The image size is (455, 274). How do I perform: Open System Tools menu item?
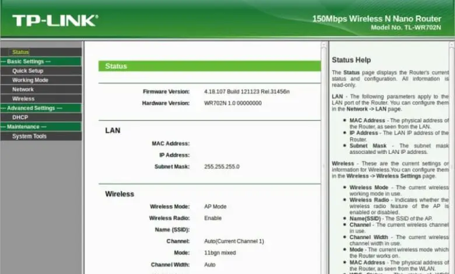click(29, 136)
